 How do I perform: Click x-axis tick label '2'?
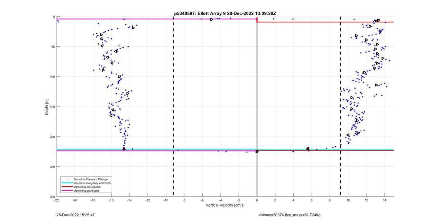[275, 200]
